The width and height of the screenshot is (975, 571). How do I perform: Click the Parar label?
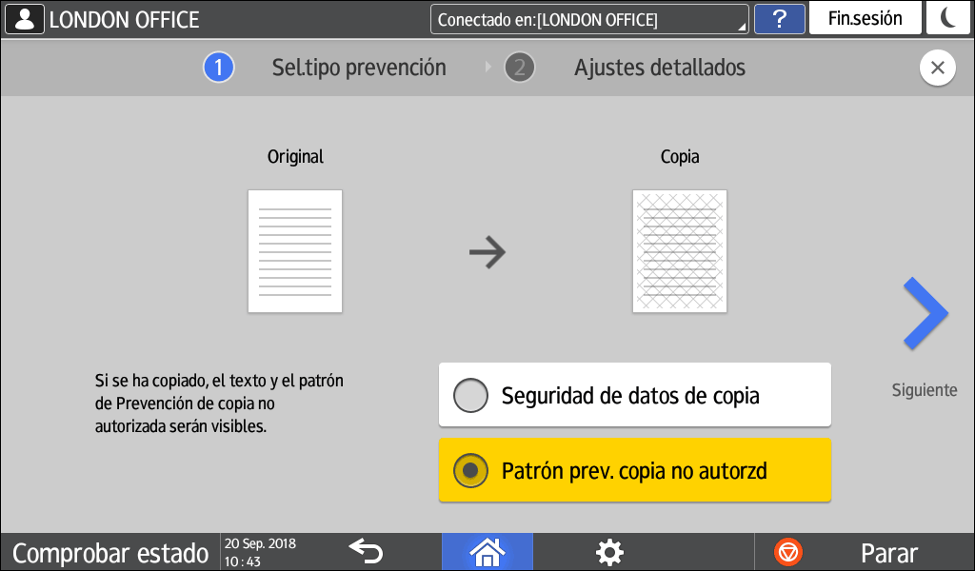point(888,553)
